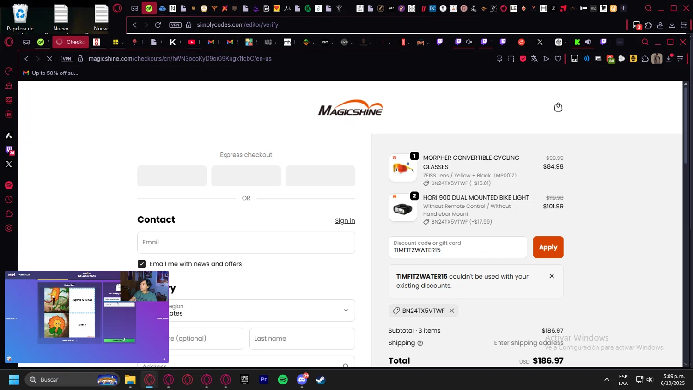Click the middle express checkout button
693x390 pixels.
click(x=246, y=176)
